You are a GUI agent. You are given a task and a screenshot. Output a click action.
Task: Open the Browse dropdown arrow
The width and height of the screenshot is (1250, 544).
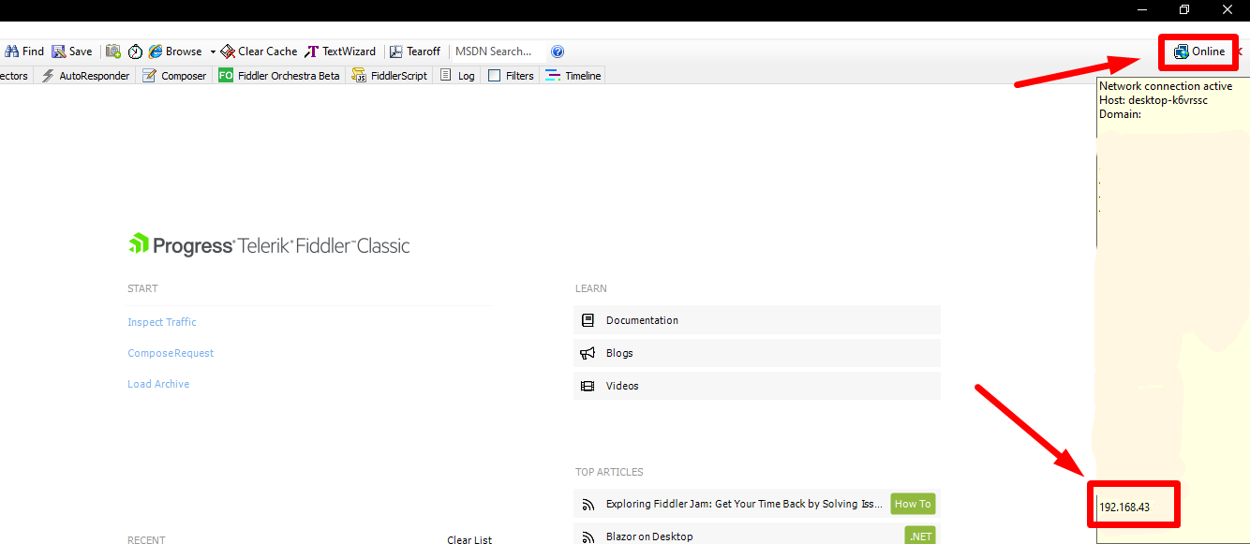pyautogui.click(x=213, y=52)
